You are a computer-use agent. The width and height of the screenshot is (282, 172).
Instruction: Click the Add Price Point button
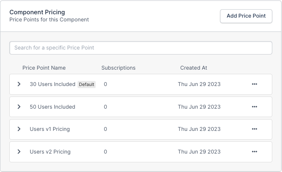pyautogui.click(x=246, y=16)
